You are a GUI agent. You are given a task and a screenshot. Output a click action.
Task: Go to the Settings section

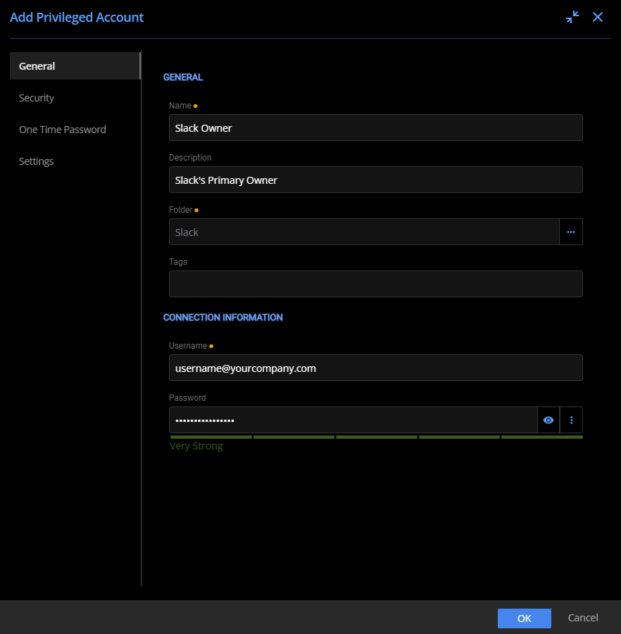(36, 161)
